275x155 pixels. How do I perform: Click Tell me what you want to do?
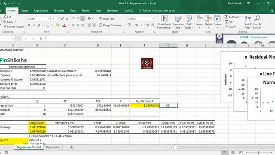157,10
